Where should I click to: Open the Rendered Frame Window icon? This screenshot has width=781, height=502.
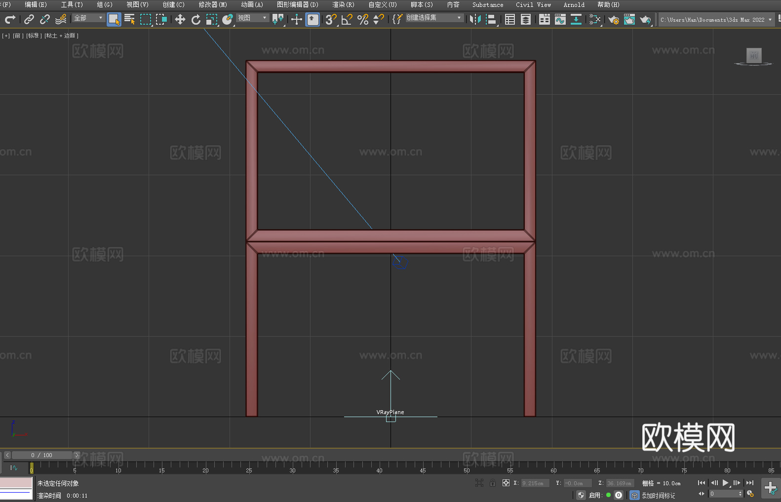629,19
